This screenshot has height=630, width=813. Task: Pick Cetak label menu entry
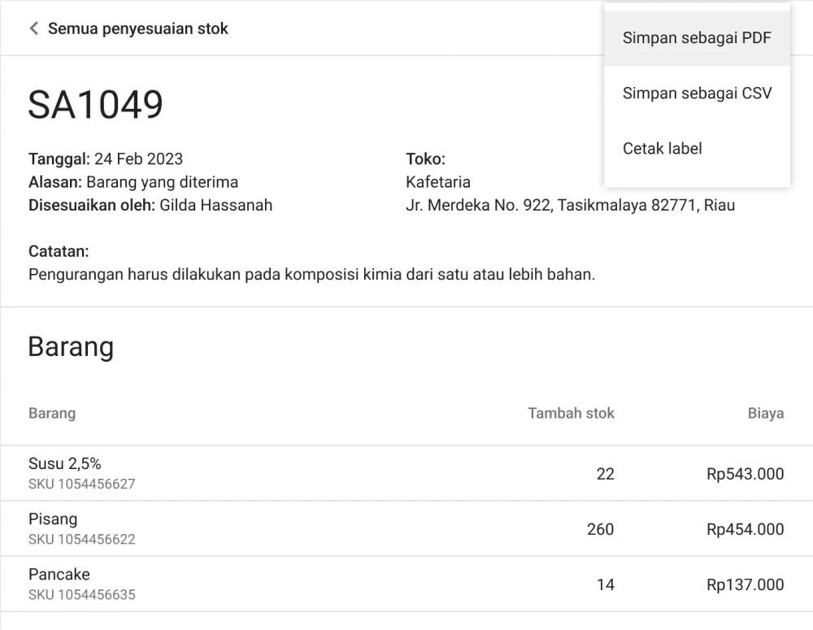click(x=662, y=149)
